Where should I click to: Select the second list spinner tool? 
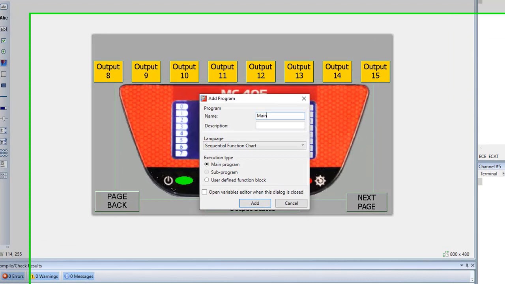[4, 142]
